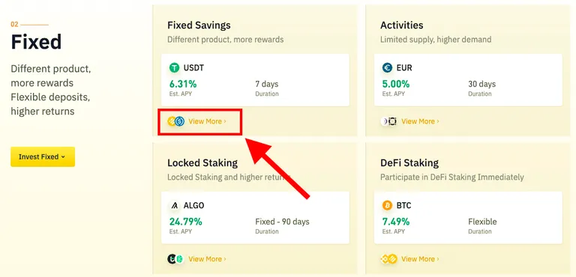The height and width of the screenshot is (277, 576).
Task: Click the USDT Tether coin icon
Action: point(174,68)
